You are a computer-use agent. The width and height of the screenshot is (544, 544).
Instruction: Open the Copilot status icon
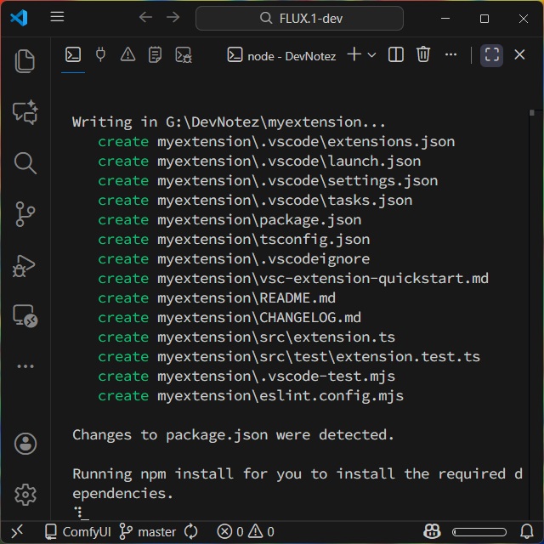(431, 532)
